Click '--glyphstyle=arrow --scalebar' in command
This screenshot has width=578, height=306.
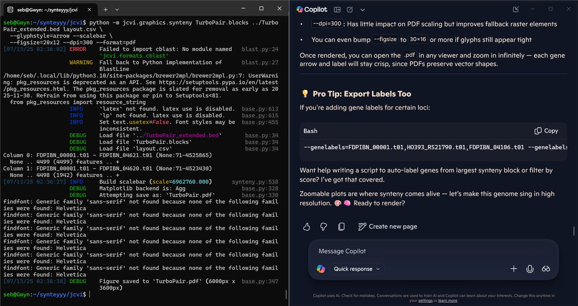pos(58,36)
